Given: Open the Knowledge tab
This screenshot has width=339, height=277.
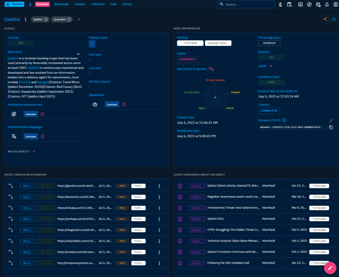Looking at the screenshot, I should click(62, 4).
